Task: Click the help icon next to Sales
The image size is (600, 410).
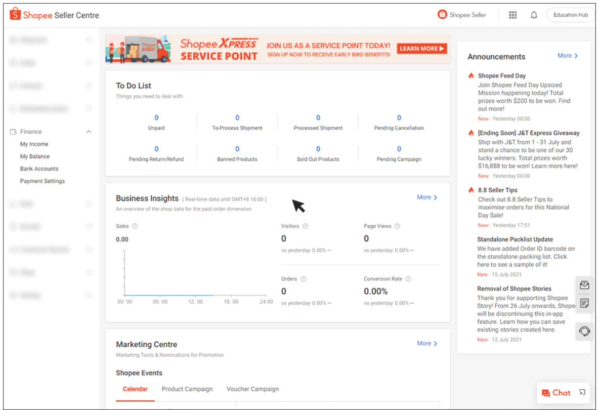Action: pyautogui.click(x=135, y=226)
